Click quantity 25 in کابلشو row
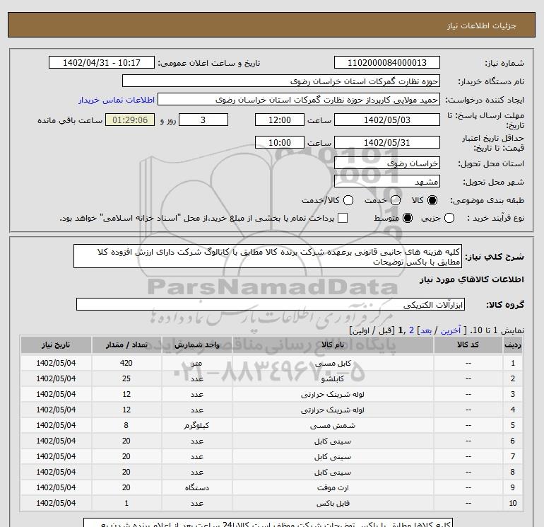Viewport: 544px width, 527px height. [126, 378]
